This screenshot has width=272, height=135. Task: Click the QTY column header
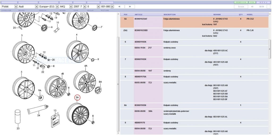(241, 15)
